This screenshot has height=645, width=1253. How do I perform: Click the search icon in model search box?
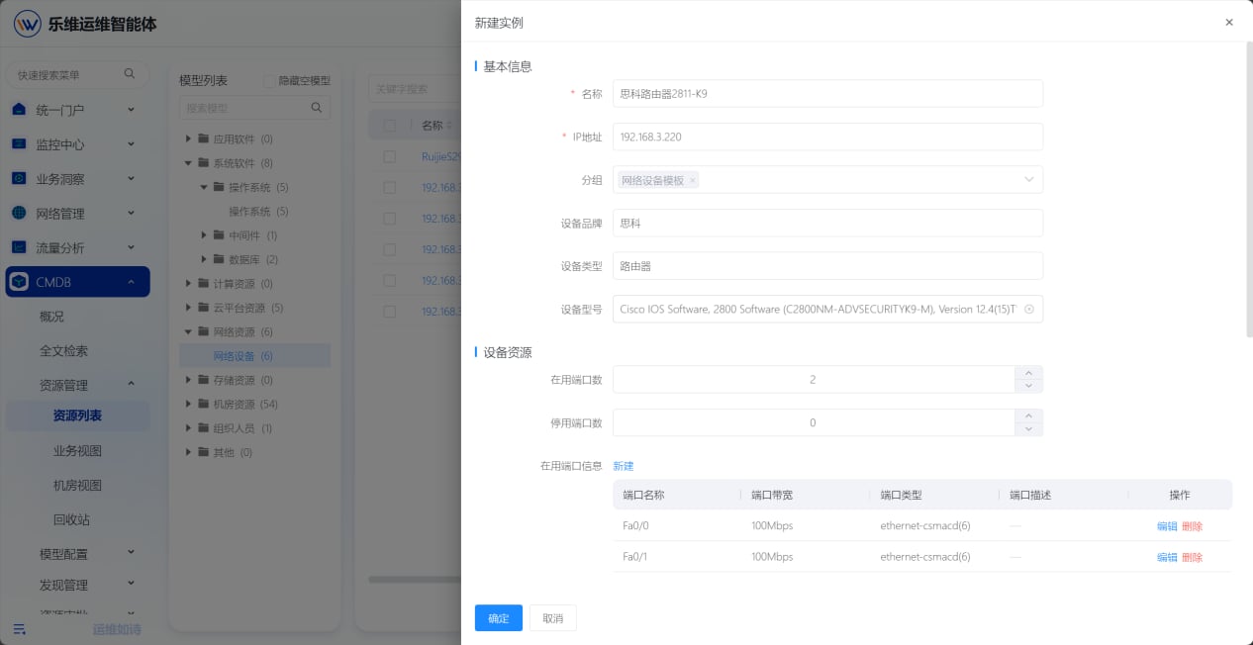(x=317, y=108)
